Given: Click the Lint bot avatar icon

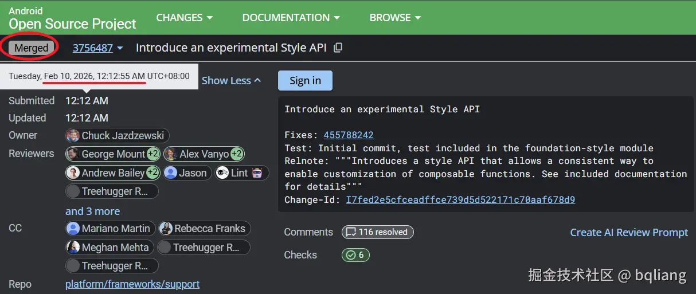Looking at the screenshot, I should point(222,173).
